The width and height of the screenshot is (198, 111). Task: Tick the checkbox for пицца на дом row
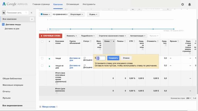42,66
